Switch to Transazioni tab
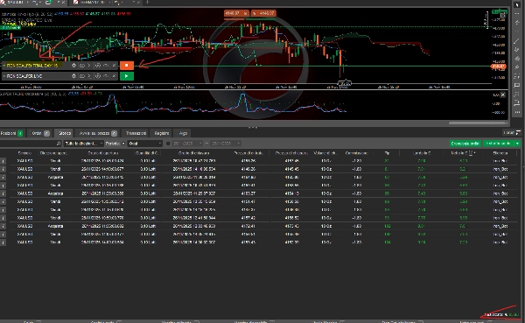Viewport: 525px width, 323px height. coord(136,133)
